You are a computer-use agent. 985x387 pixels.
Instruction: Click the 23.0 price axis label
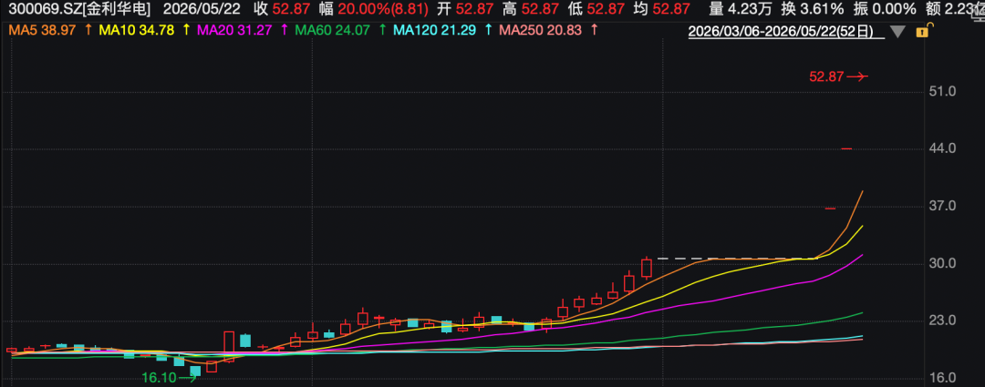(943, 321)
